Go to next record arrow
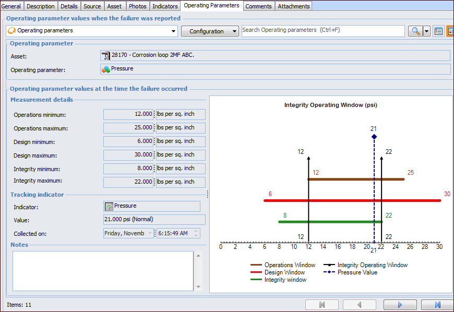The width and height of the screenshot is (454, 312). click(400, 305)
